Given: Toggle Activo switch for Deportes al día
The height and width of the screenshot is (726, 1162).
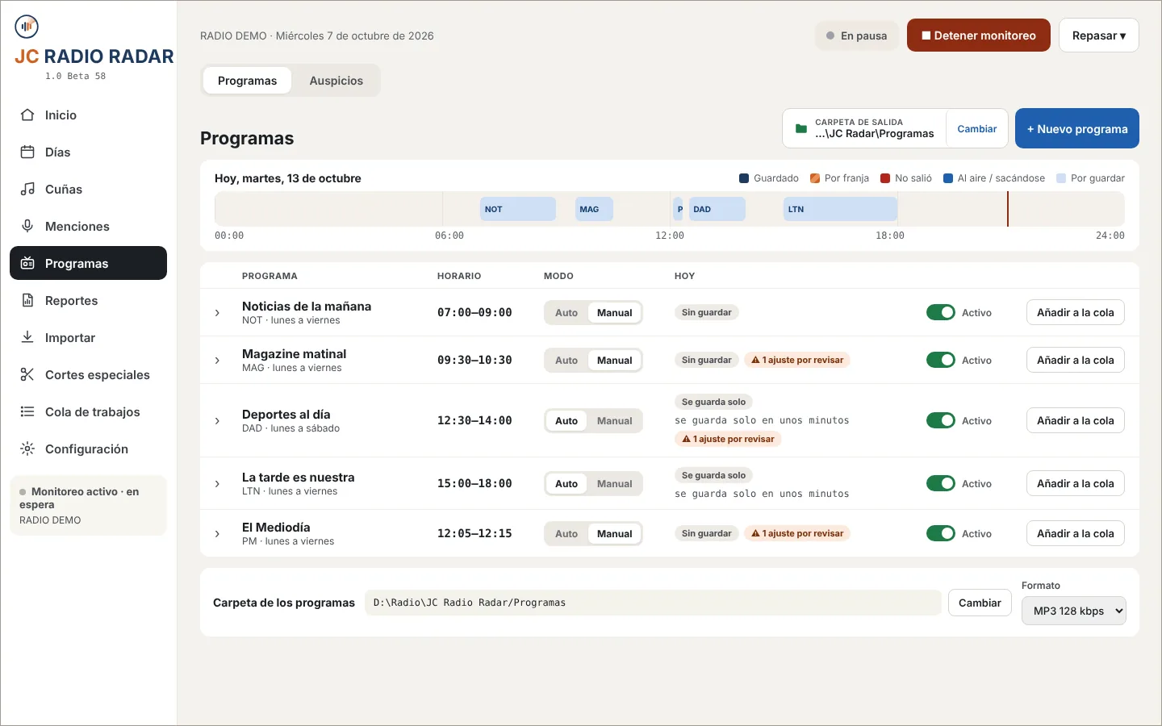Looking at the screenshot, I should pyautogui.click(x=941, y=421).
